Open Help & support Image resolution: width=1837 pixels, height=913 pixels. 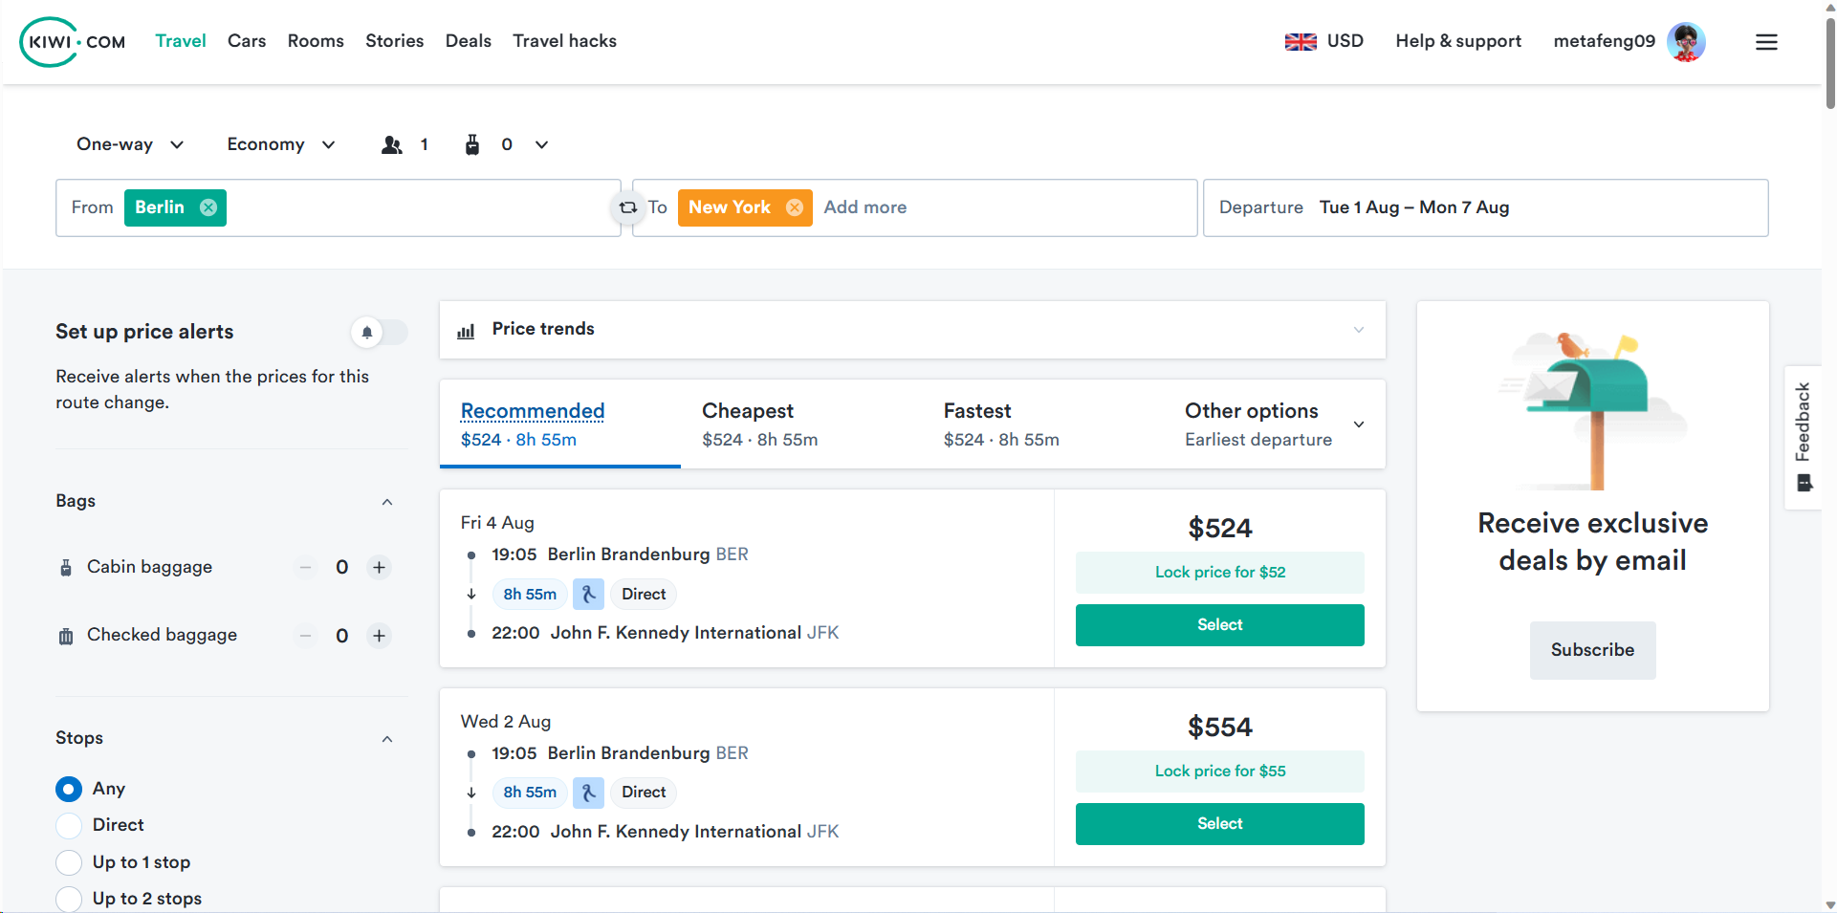pos(1458,41)
